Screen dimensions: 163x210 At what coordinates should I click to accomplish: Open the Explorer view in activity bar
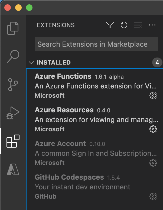(13, 28)
